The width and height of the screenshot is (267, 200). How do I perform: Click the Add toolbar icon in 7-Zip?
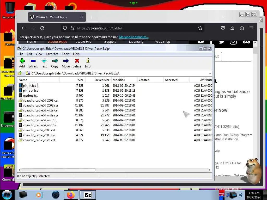(22, 63)
